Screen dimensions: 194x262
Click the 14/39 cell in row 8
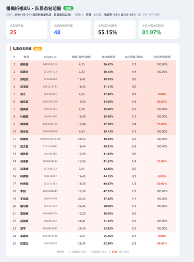click(82, 116)
